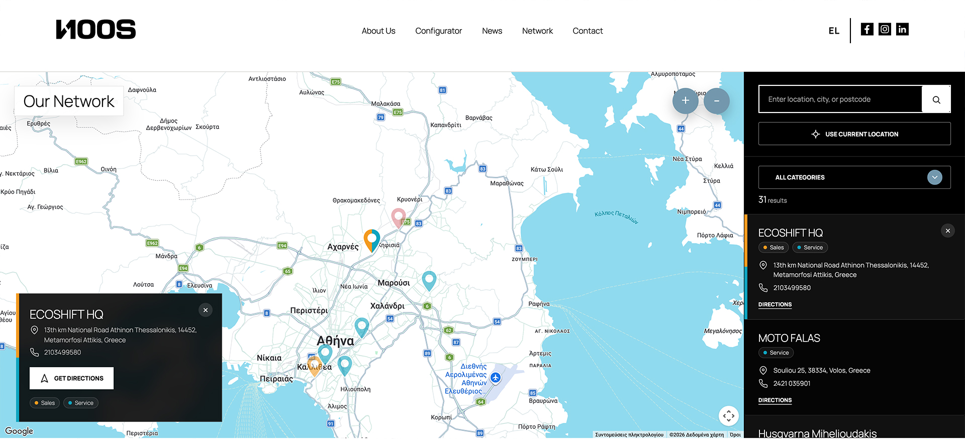Screen dimensions: 965x439
Task: Expand the All Categories dropdown
Action: (x=854, y=177)
